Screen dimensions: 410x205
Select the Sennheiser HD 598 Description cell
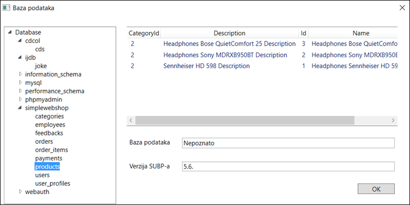coord(207,66)
